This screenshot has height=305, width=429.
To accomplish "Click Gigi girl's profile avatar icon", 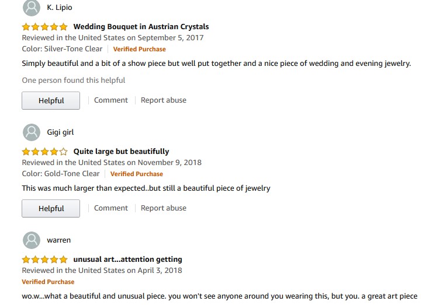I will click(31, 132).
